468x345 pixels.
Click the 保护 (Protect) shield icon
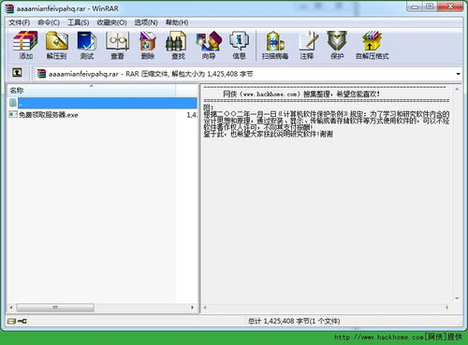point(337,45)
